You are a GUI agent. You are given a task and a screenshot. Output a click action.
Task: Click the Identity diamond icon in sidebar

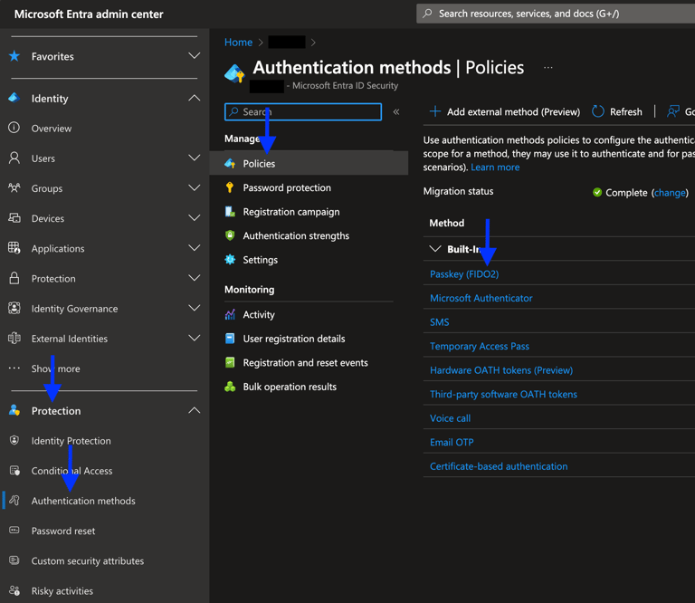pos(14,98)
